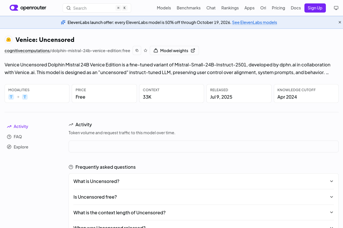343x228 pixels.
Task: Focus the Search input field
Action: click(x=97, y=8)
